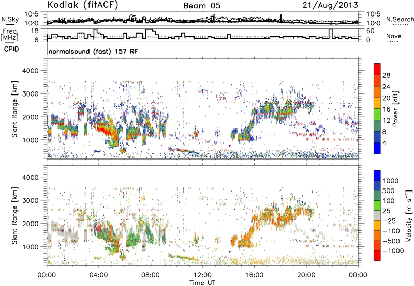Click the dotted line sample under N.Search
Image resolution: width=414 pixels, height=286 pixels.
pos(401,24)
